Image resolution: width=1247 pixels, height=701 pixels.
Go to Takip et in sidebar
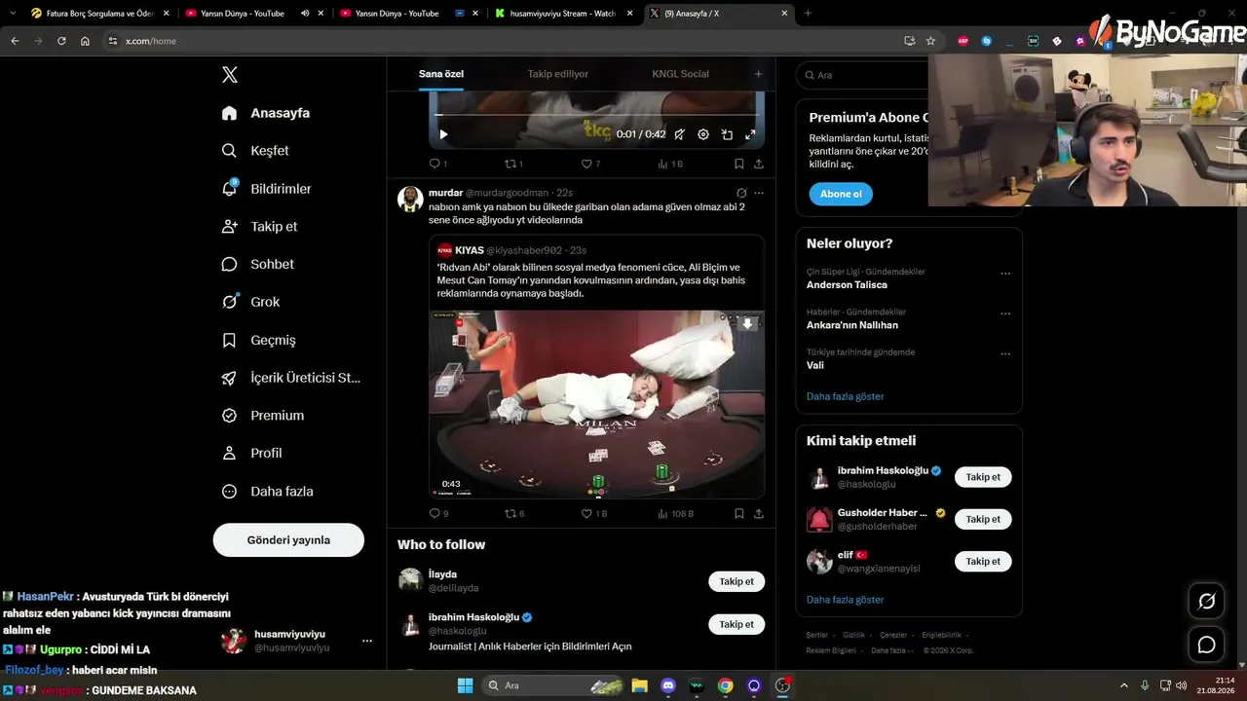pos(259,227)
